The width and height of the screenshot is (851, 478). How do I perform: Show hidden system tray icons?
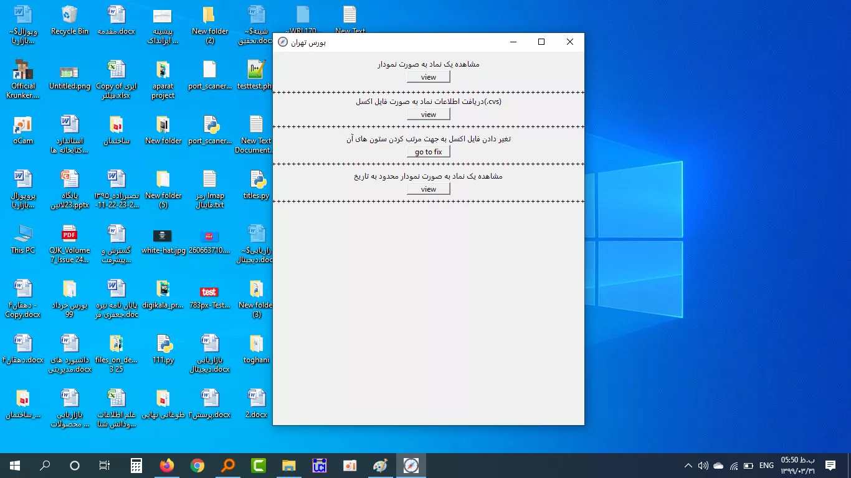pos(688,466)
